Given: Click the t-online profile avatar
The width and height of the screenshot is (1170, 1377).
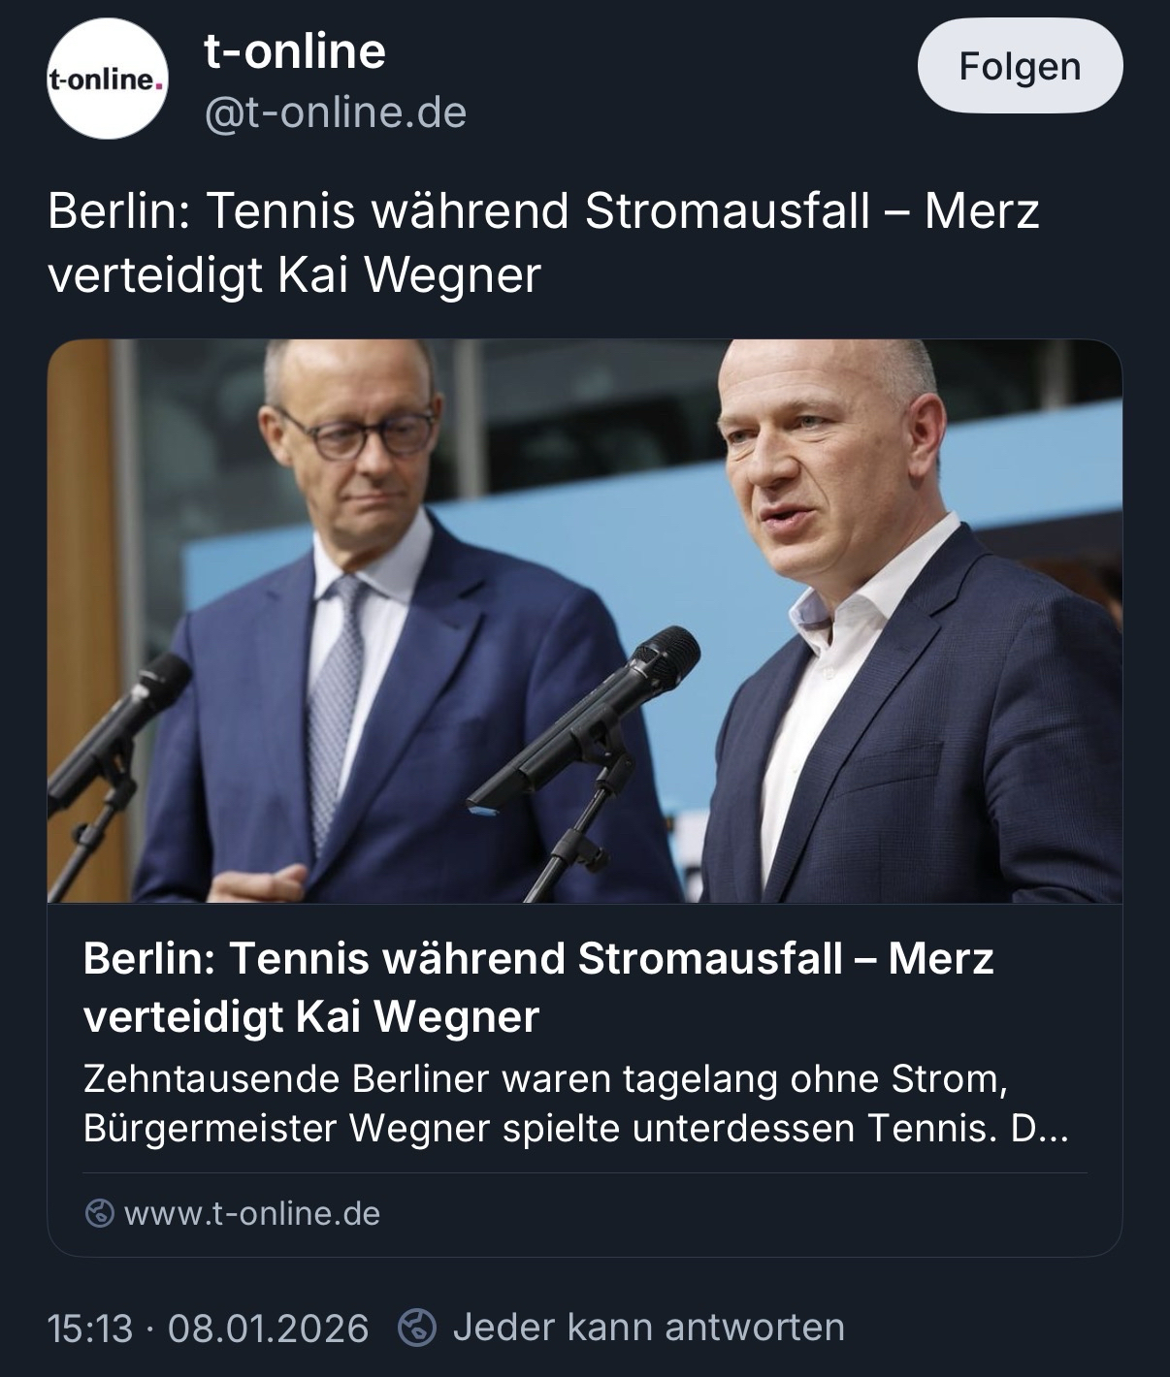Looking at the screenshot, I should point(108,79).
